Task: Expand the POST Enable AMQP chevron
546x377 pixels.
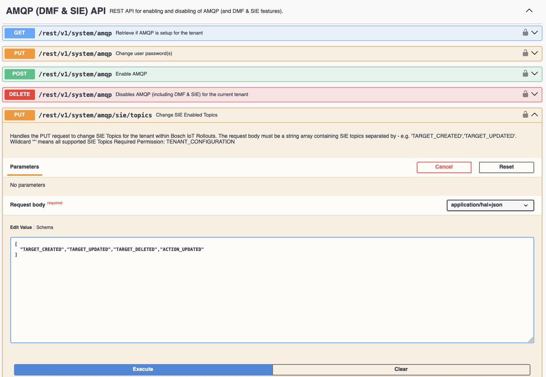Action: coord(535,74)
